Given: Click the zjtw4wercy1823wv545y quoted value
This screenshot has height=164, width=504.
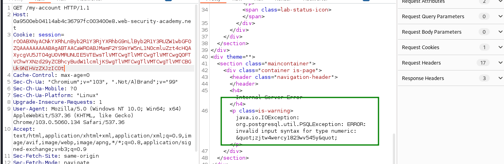Looking at the screenshot, I should (x=287, y=137).
